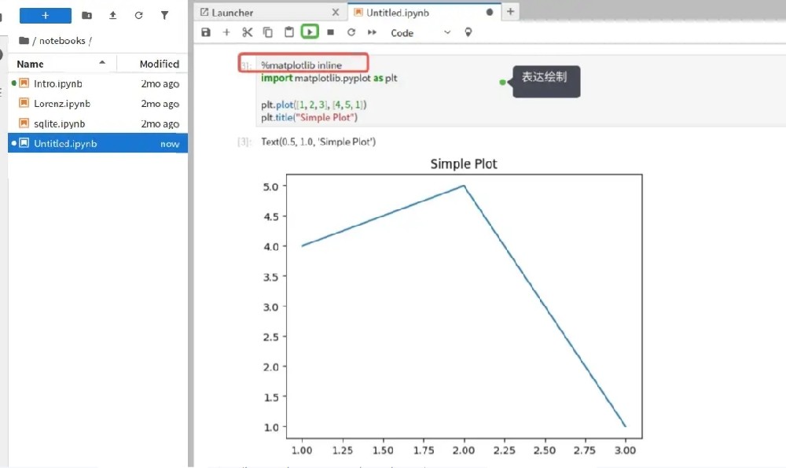Insert a cell below using plus icon
The height and width of the screenshot is (468, 786).
tap(226, 32)
